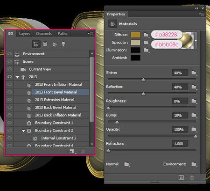Filter 3D panel by materials
The width and height of the screenshot is (210, 191).
tap(55, 44)
